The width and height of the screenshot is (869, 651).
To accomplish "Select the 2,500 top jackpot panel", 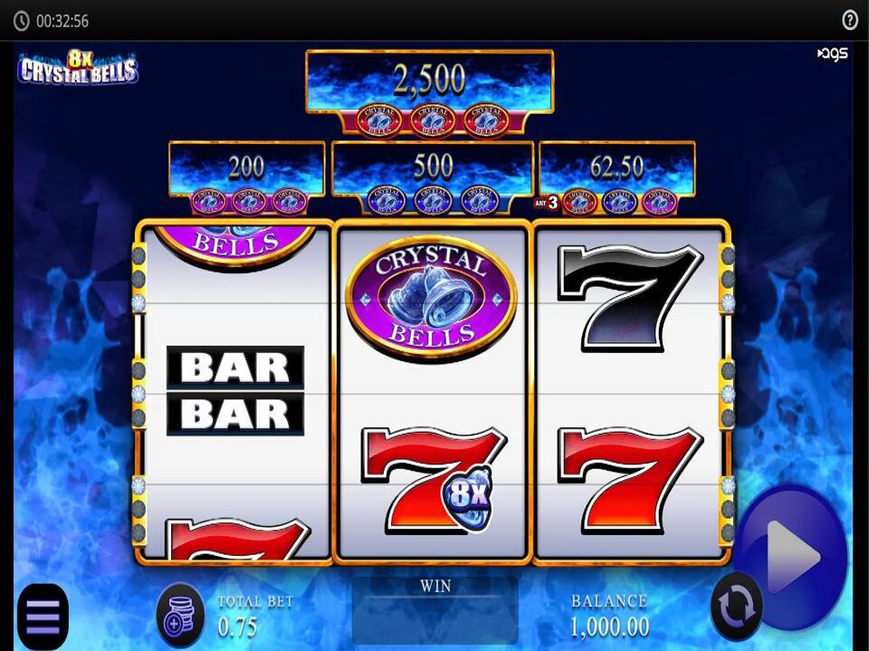I will (x=429, y=92).
